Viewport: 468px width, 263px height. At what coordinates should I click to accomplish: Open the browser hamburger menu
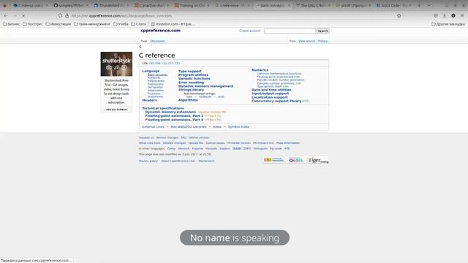[x=462, y=15]
